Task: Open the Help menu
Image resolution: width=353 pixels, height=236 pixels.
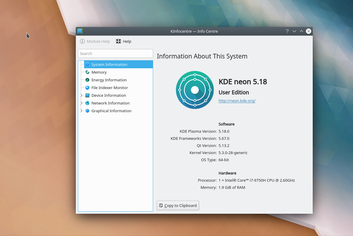Action: [123, 41]
